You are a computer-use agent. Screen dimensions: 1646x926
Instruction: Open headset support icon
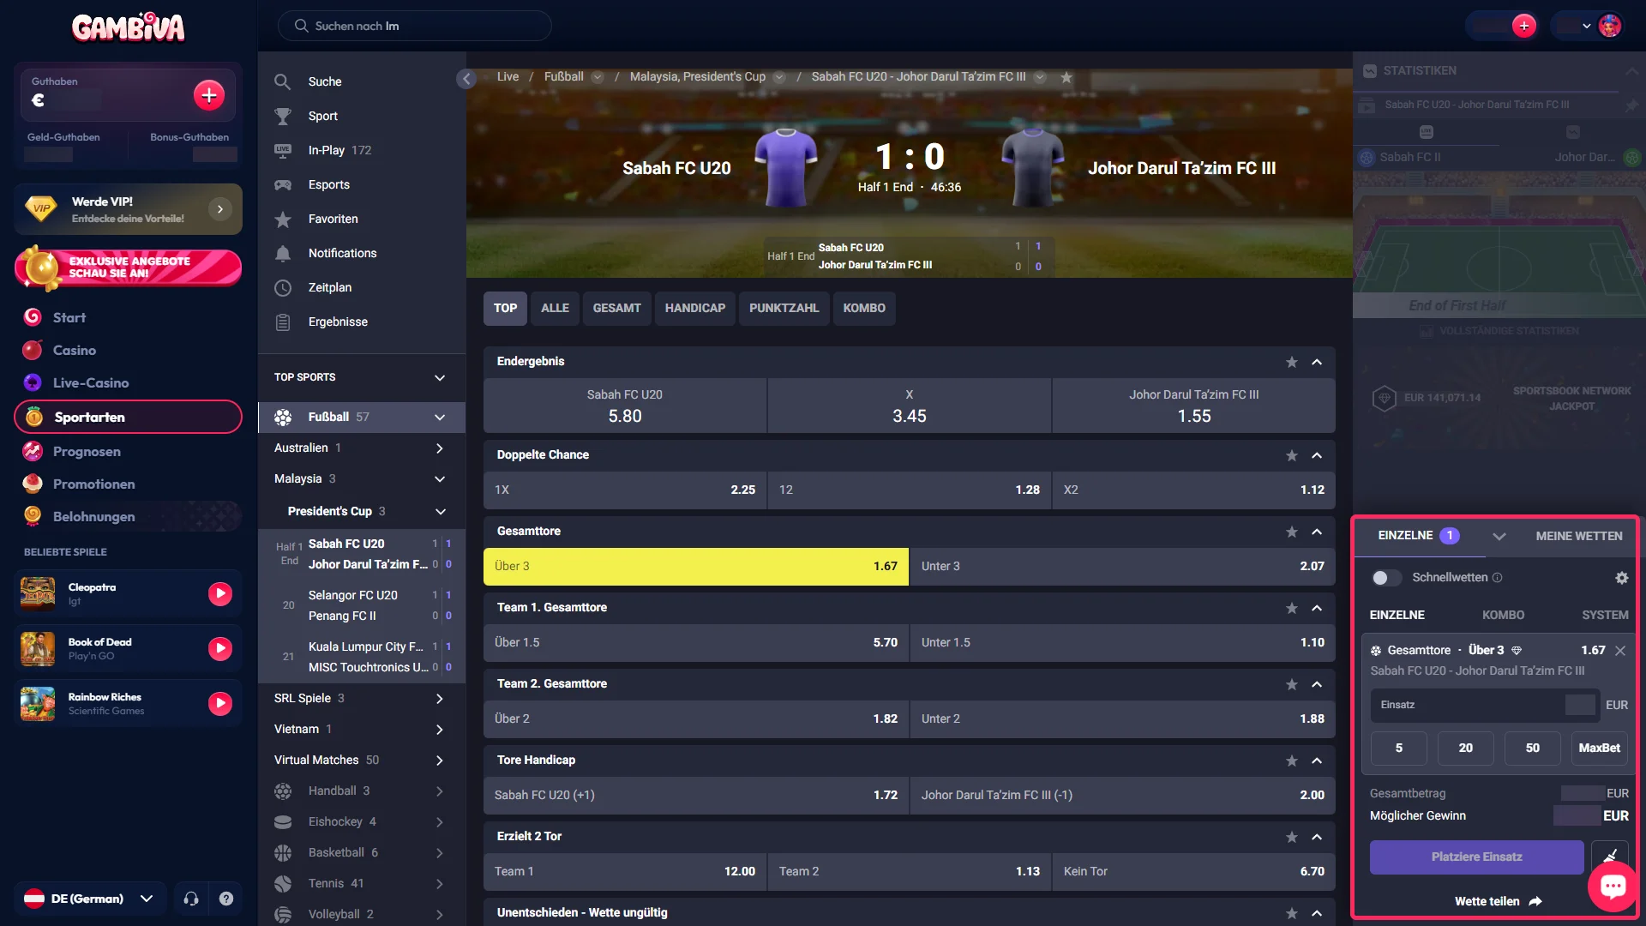point(191,899)
